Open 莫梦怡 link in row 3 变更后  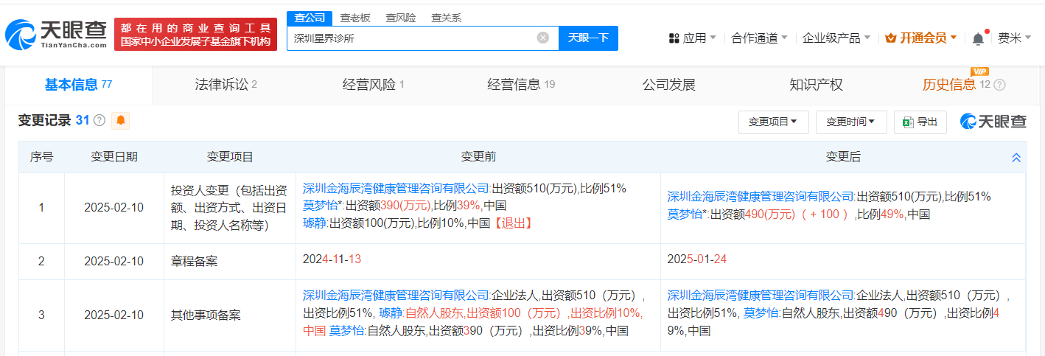761,313
